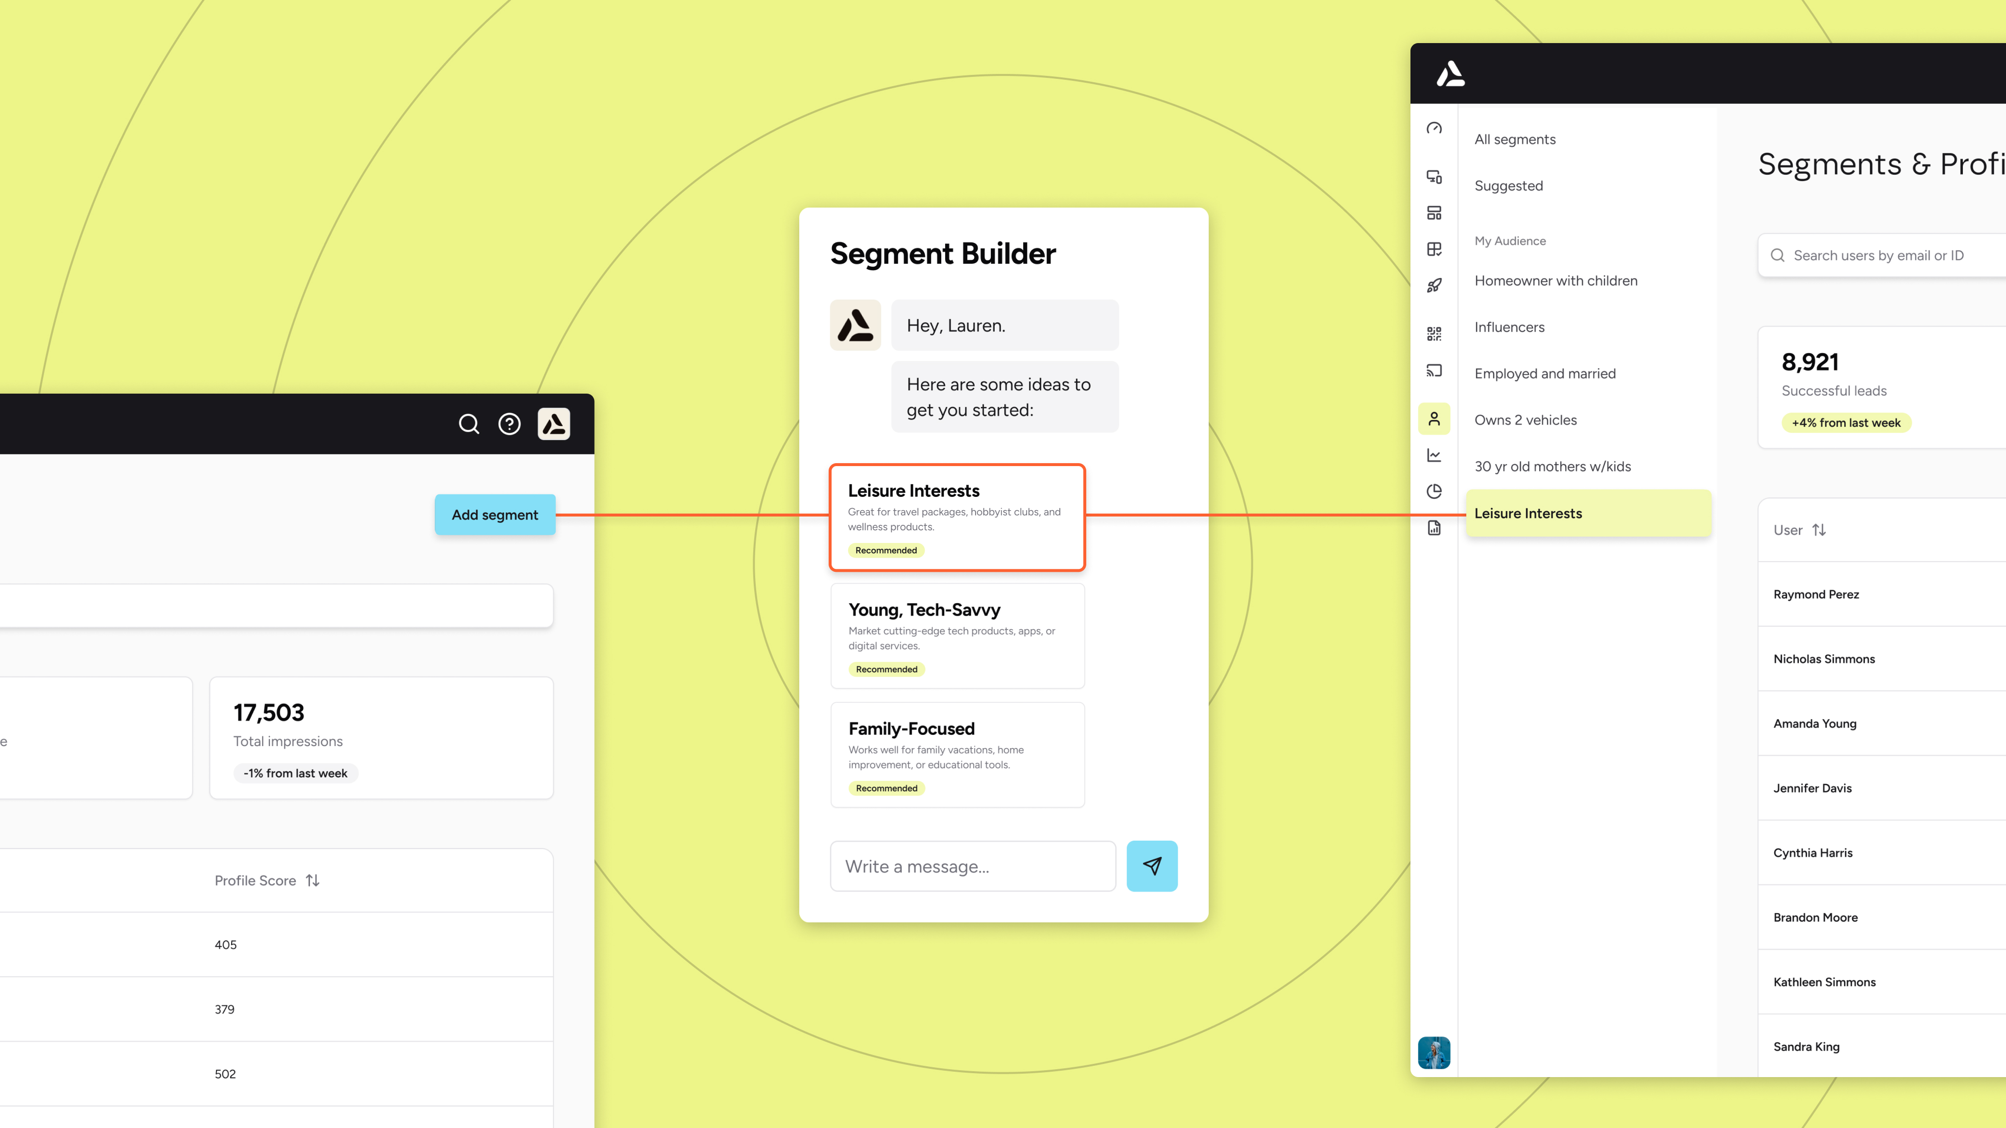Open Raymond Perez user row
2006x1128 pixels.
click(x=1816, y=595)
